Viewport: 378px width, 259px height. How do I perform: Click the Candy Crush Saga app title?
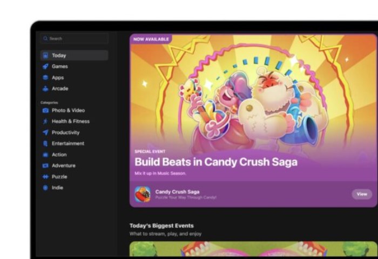[x=177, y=192]
